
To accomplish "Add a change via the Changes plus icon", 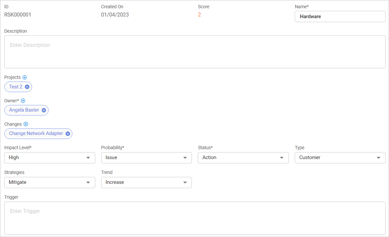I will 26,124.
